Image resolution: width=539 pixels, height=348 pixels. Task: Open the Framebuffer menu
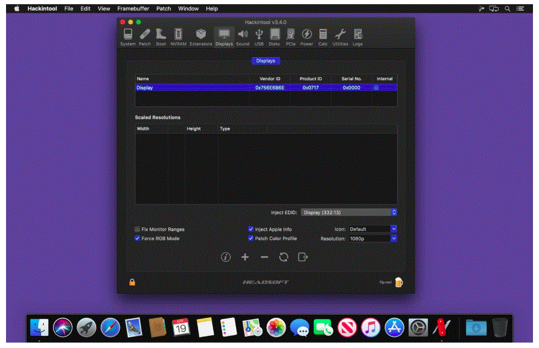point(133,8)
